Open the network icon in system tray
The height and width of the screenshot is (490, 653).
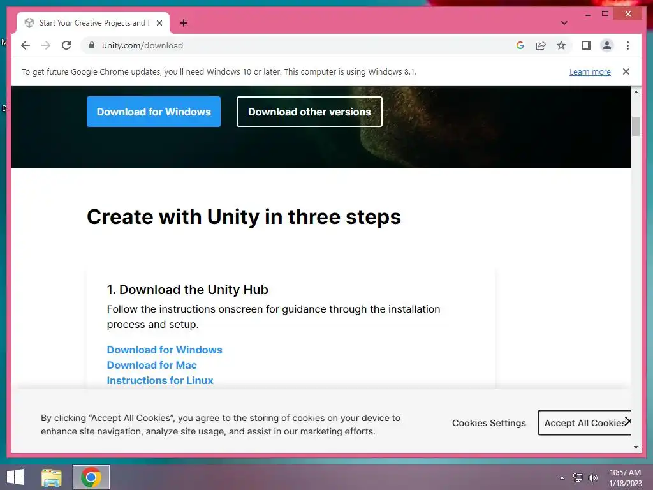(x=577, y=478)
